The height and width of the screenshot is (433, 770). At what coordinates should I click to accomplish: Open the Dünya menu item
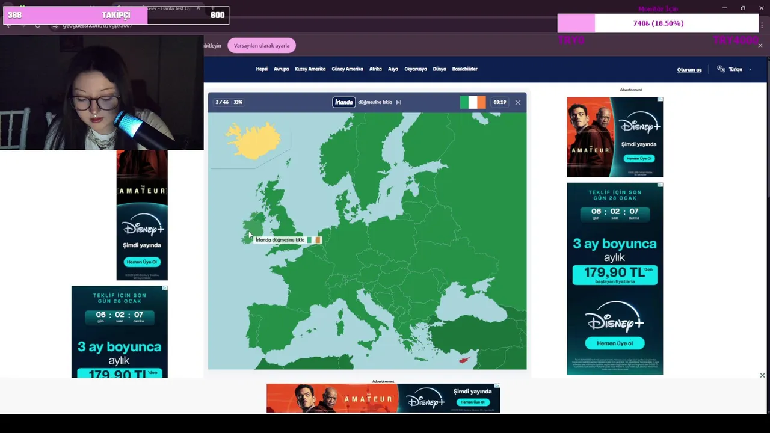click(x=439, y=69)
